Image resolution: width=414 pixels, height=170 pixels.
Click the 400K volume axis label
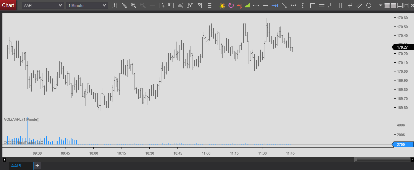click(x=401, y=125)
